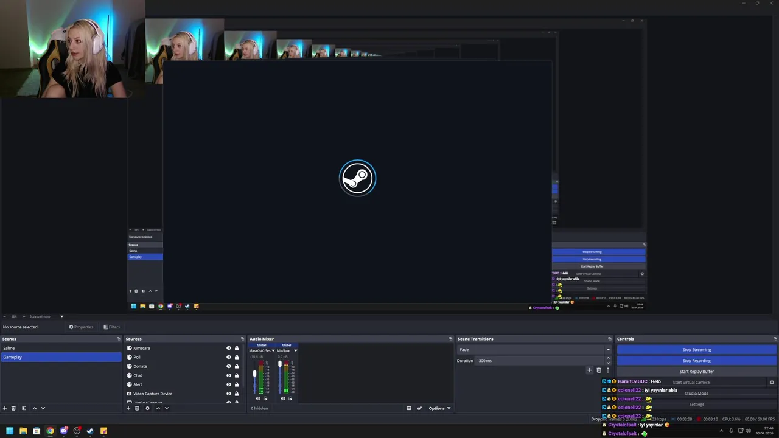Open source properties gear in Sources toolbar
This screenshot has width=779, height=438.
147,408
